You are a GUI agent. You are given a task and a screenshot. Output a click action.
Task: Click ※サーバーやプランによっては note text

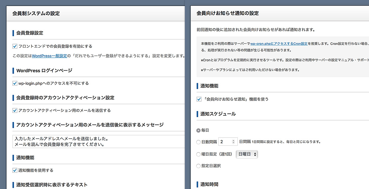[250, 70]
